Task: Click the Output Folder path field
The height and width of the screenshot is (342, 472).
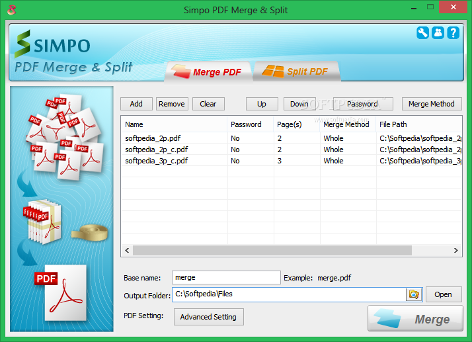Action: coord(289,294)
